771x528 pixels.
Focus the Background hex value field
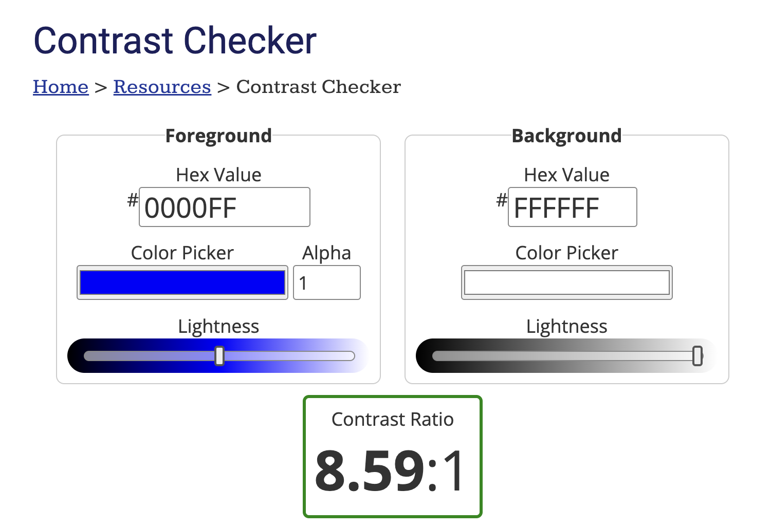click(x=572, y=207)
